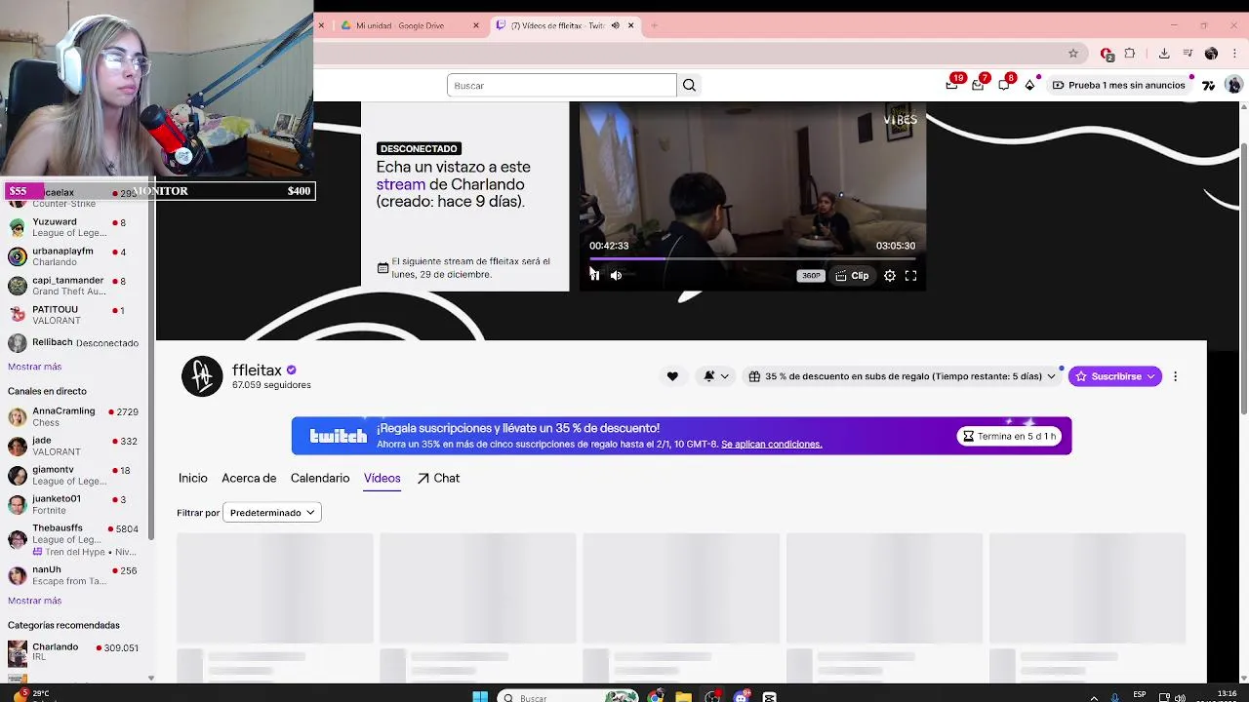Click the heart follow icon for ffleitax

[672, 376]
